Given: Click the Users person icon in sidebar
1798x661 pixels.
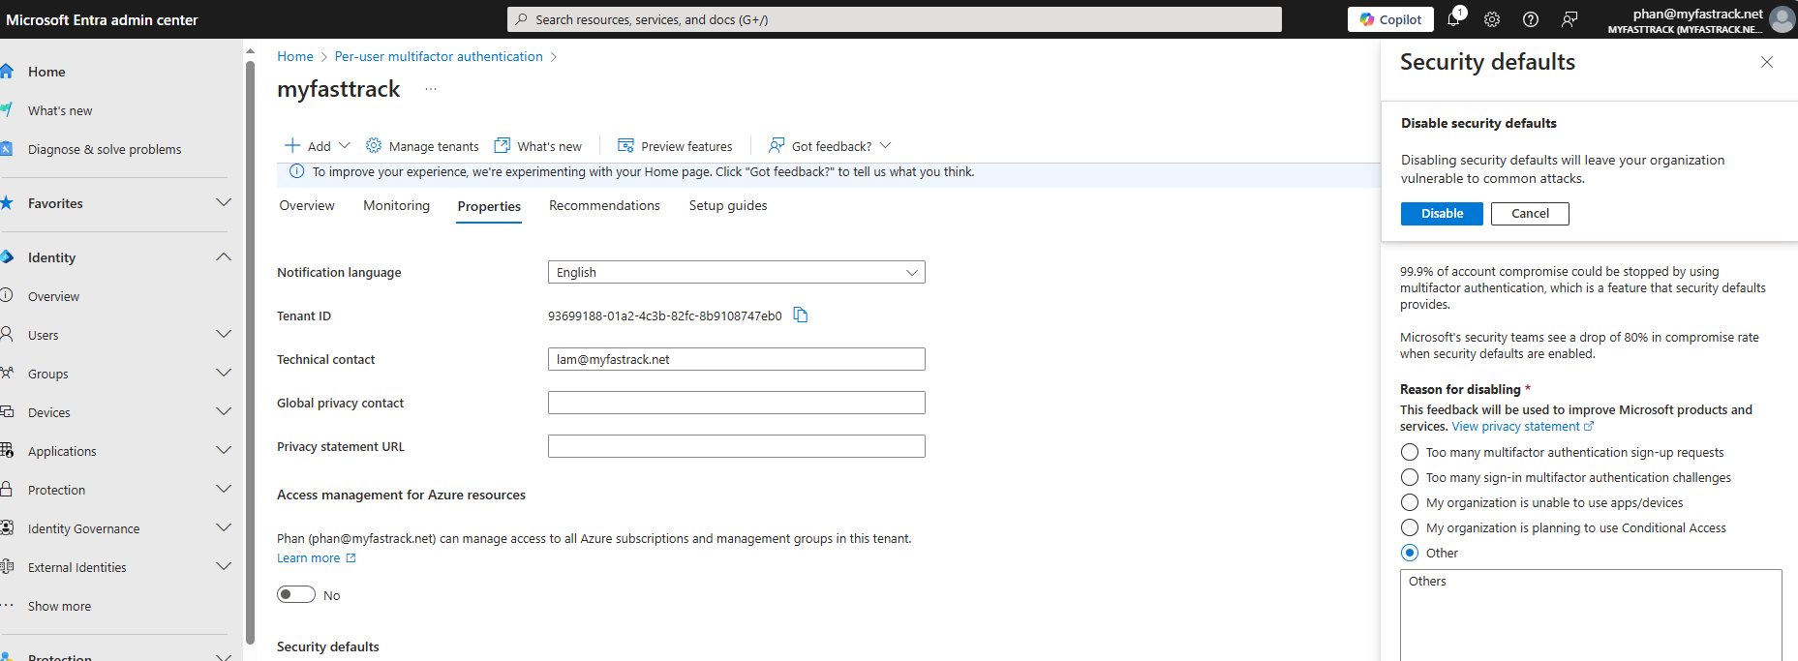Looking at the screenshot, I should coord(7,334).
